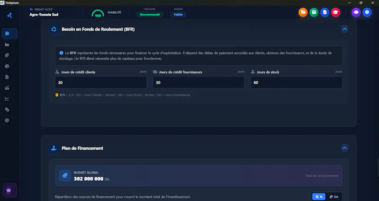Click the Besoin en Fonds de Roulement heading
This screenshot has height=201, width=379.
[98, 29]
